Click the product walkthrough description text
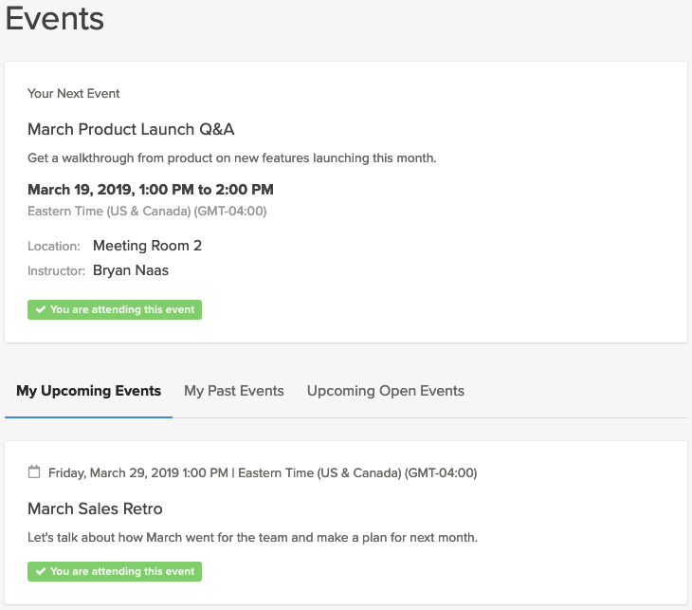The width and height of the screenshot is (692, 610). (231, 158)
